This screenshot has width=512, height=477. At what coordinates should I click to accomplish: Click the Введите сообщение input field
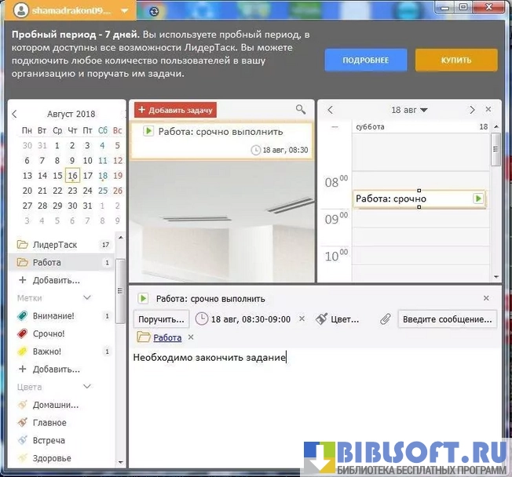pyautogui.click(x=447, y=319)
